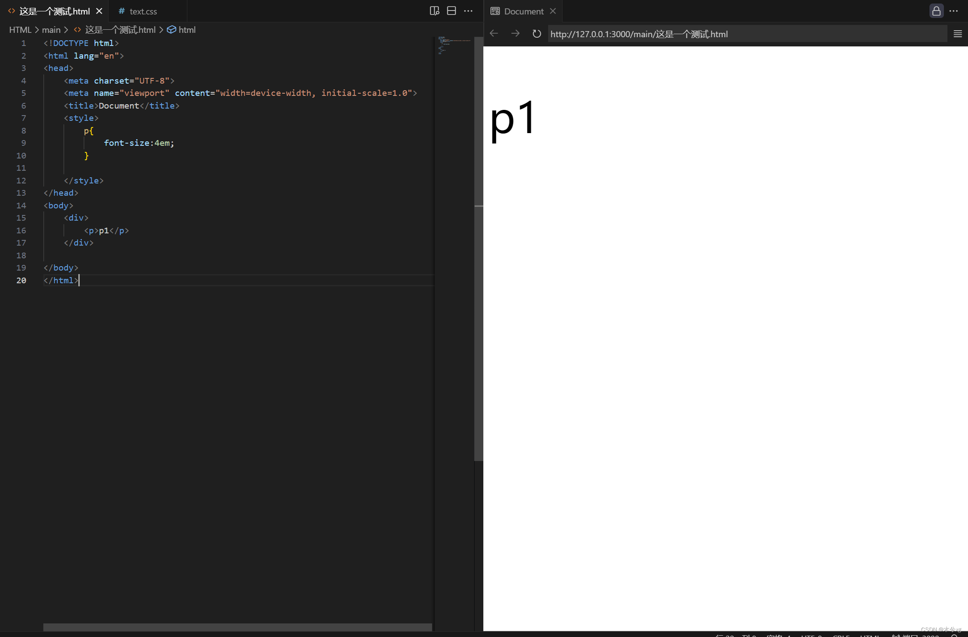Viewport: 968px width, 637px height.
Task: Click the HTML file icon on 这是一个测试.html tab
Action: pos(11,11)
